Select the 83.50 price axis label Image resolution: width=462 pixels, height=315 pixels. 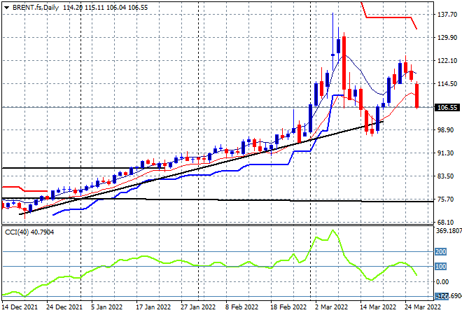tap(447, 176)
